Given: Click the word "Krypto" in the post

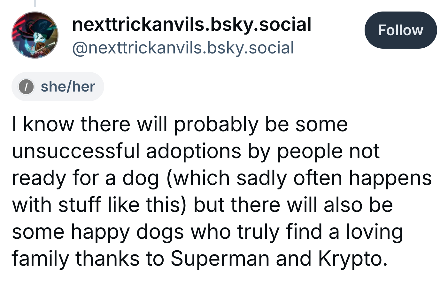Looking at the screenshot, I should [x=350, y=259].
